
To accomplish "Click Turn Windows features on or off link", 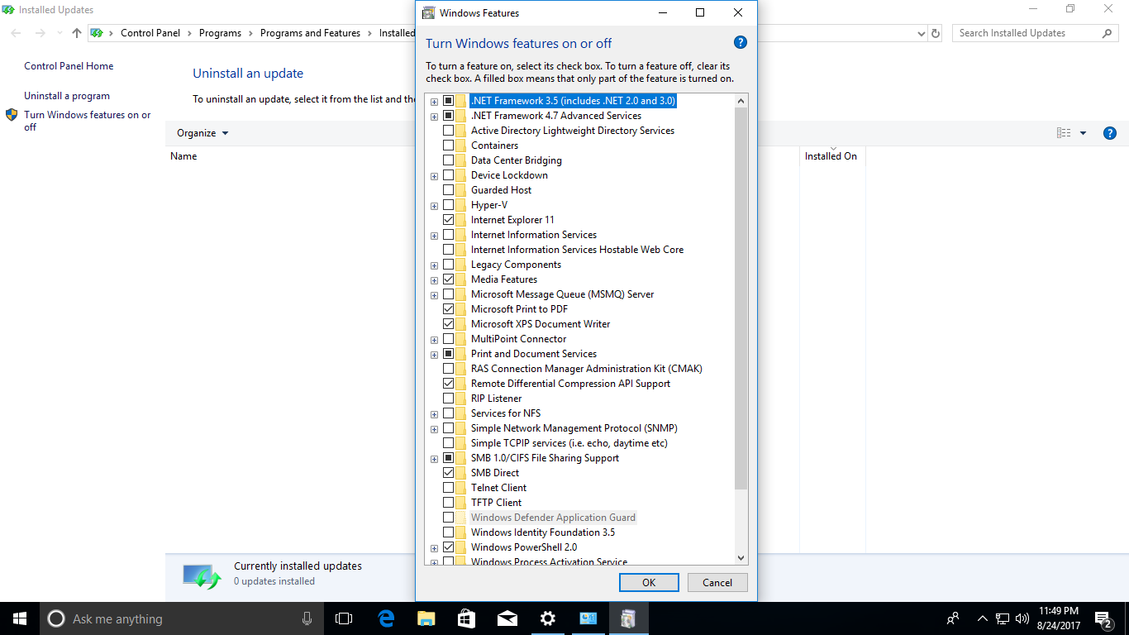I will tap(88, 121).
